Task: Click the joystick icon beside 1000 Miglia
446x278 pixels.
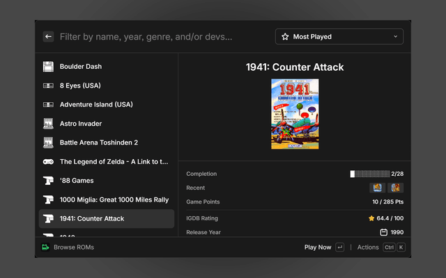Action: coord(48,199)
